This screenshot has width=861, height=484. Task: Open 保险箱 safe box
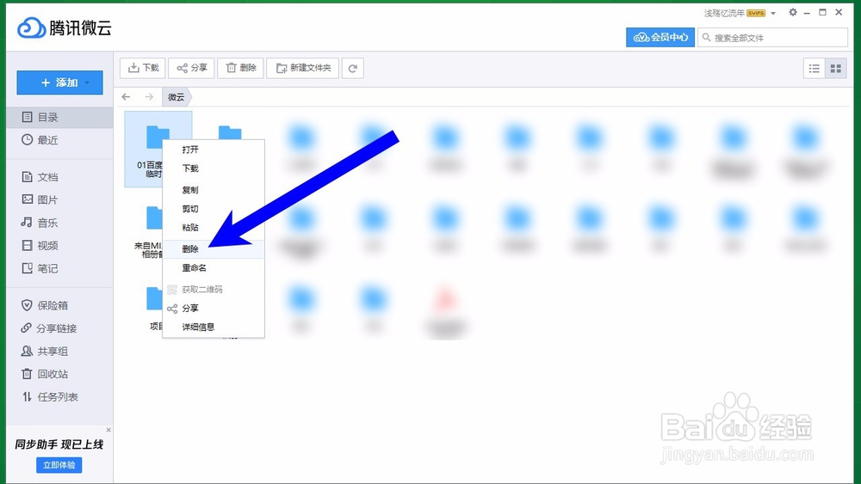click(x=60, y=305)
